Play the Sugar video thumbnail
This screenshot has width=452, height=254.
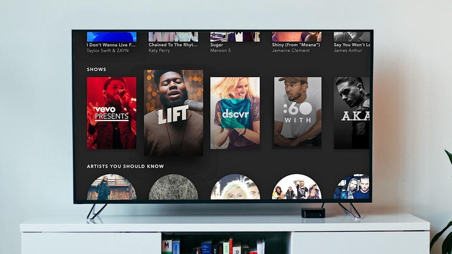235,37
